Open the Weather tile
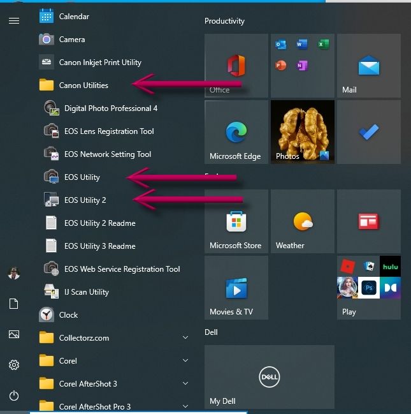 click(303, 221)
